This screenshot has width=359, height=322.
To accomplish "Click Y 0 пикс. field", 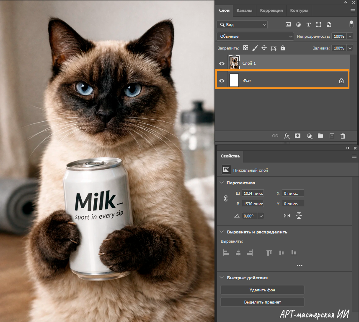I will [293, 204].
